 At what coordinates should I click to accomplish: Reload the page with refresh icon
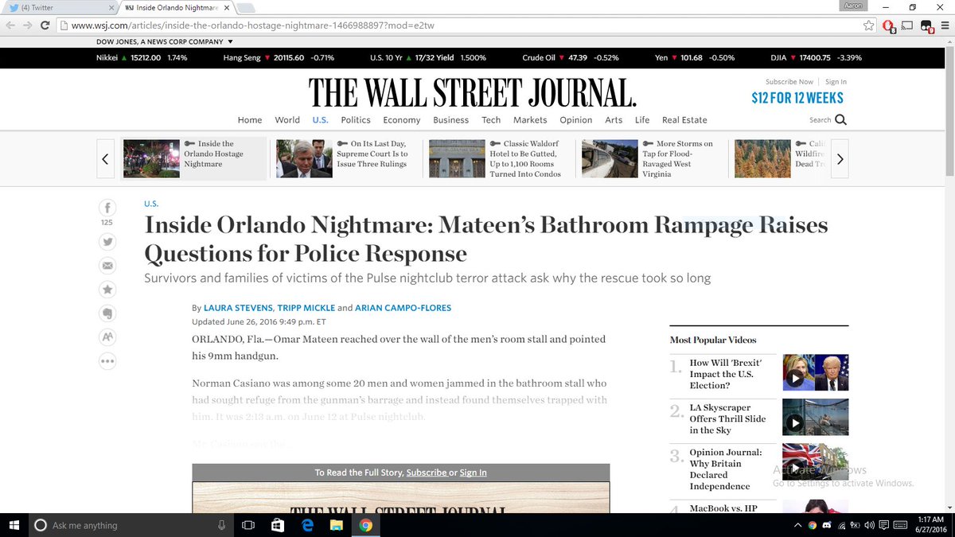(46, 25)
